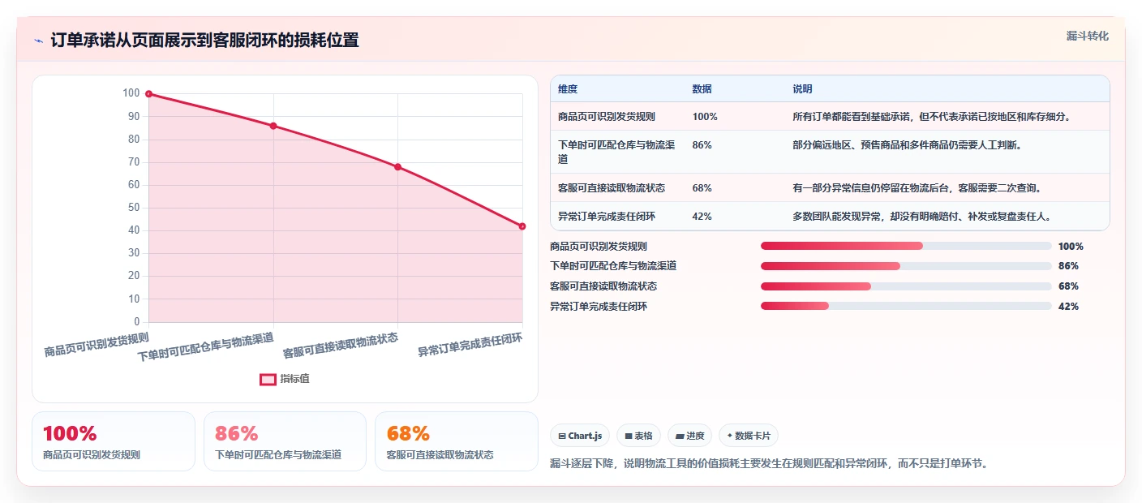Click the 异常订单完成责任闭环 table row name
Screen dimensions: 1142x503
pyautogui.click(x=607, y=217)
